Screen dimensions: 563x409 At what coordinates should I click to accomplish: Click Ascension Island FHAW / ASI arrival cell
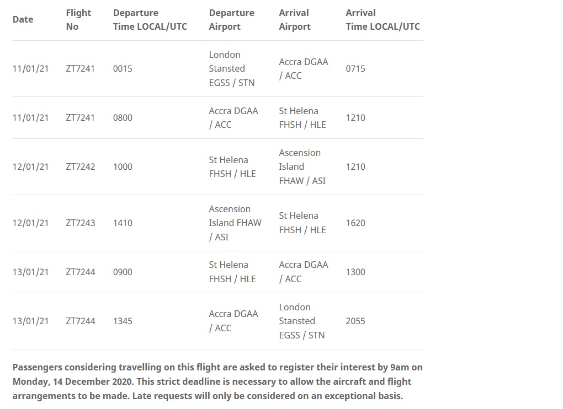pyautogui.click(x=302, y=166)
